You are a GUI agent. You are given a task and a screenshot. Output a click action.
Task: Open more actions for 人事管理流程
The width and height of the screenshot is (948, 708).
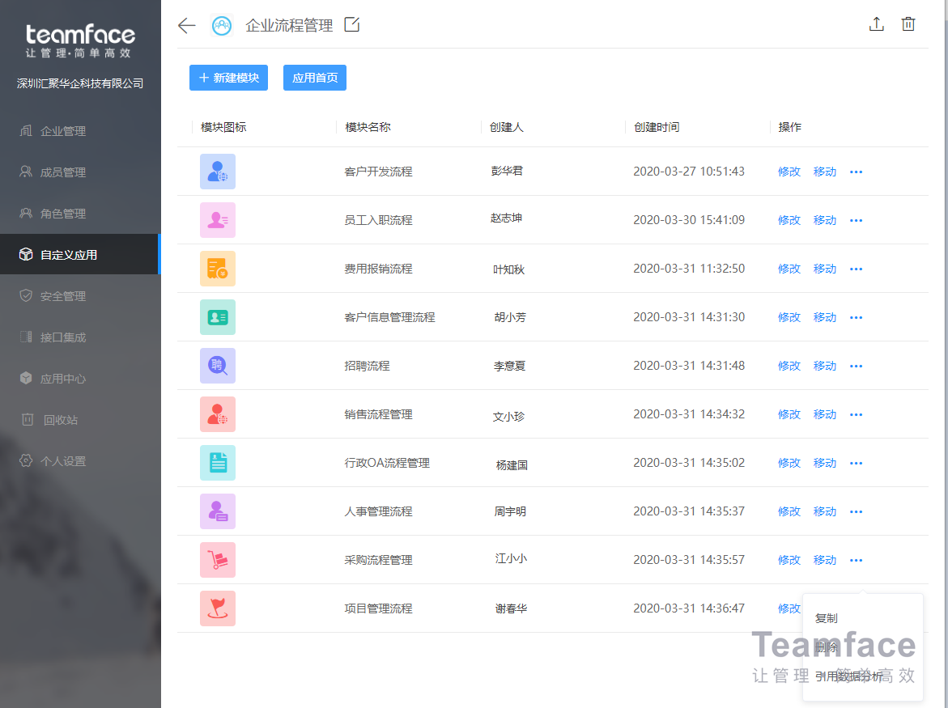click(856, 511)
